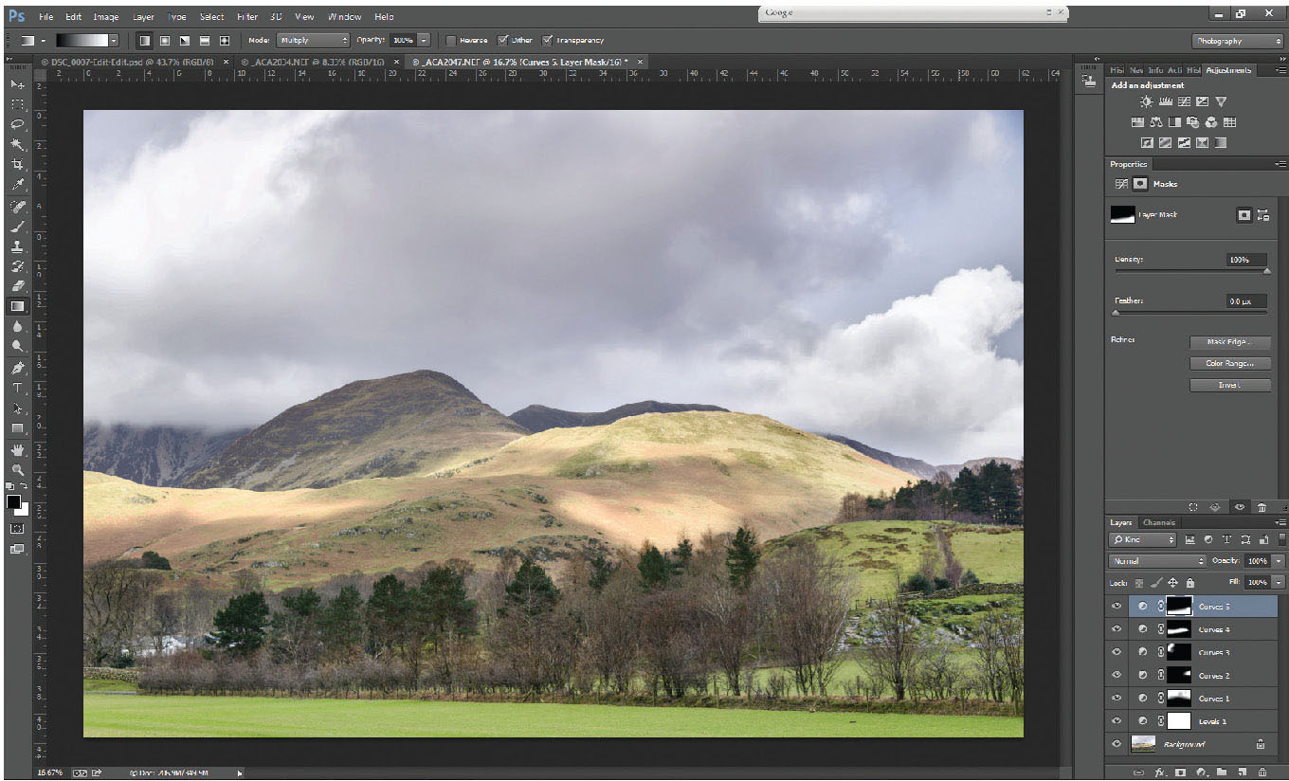Lock all with padlock icon in Lock row

[x=1190, y=583]
